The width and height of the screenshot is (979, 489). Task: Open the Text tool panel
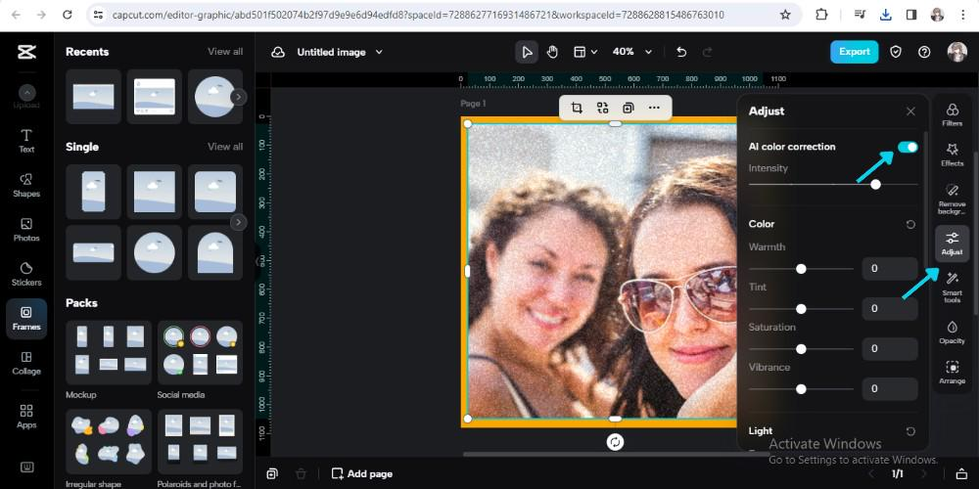(x=26, y=141)
